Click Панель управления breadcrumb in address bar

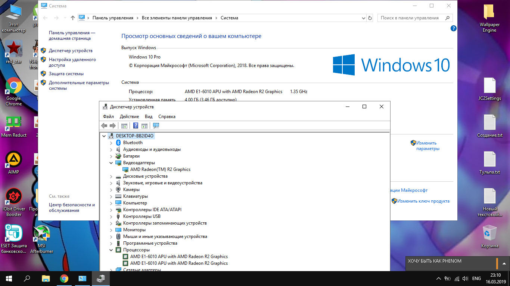[x=113, y=18]
